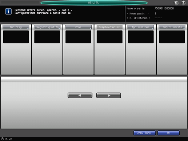Click the N. d'interno label
Viewport: 188px width, 141px height.
click(139, 18)
